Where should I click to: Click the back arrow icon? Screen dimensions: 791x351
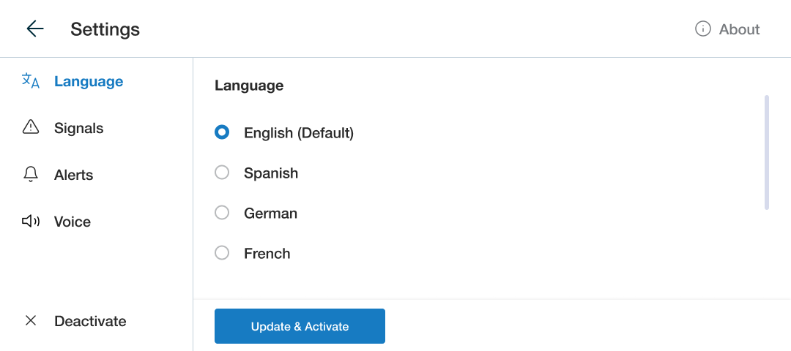35,29
